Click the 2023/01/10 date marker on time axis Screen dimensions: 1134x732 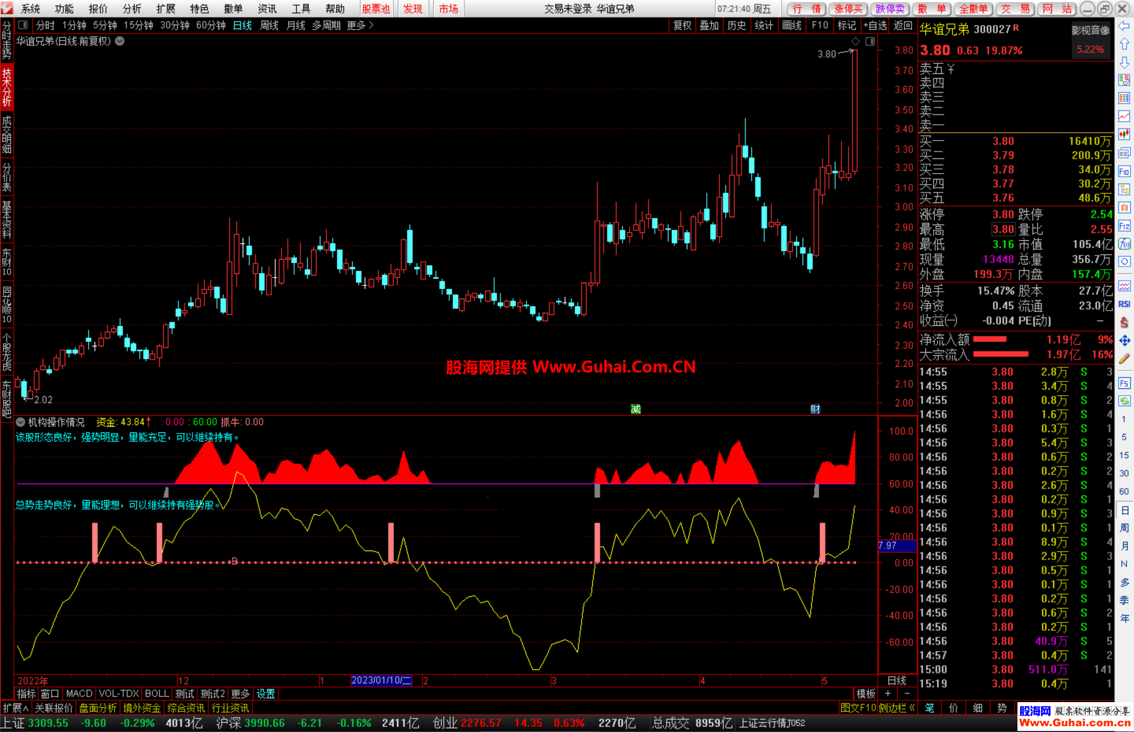tap(381, 681)
